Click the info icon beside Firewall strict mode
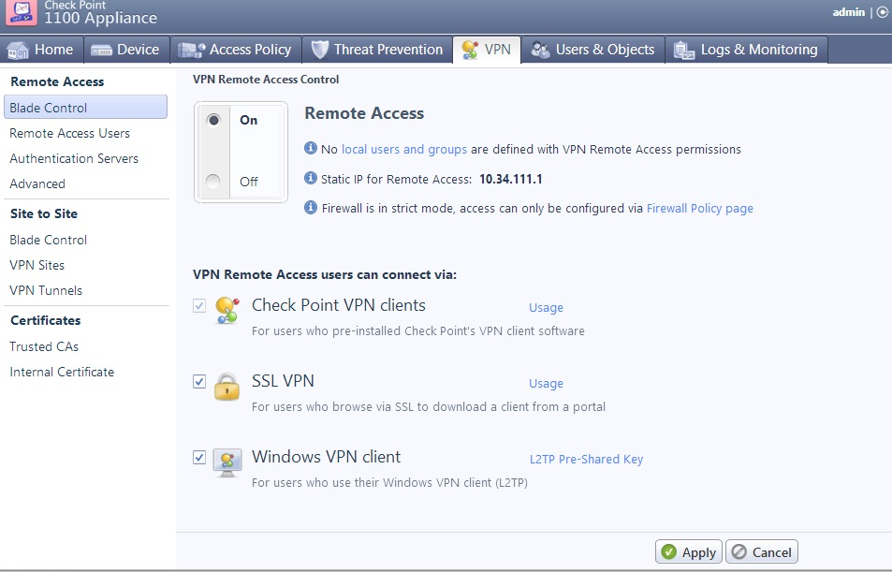 [x=312, y=208]
